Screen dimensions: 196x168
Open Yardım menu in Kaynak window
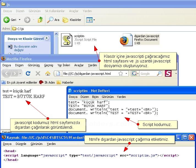[x=51, y=144]
